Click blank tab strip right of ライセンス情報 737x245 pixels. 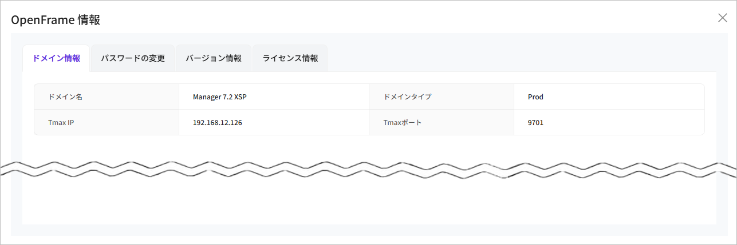pos(515,58)
